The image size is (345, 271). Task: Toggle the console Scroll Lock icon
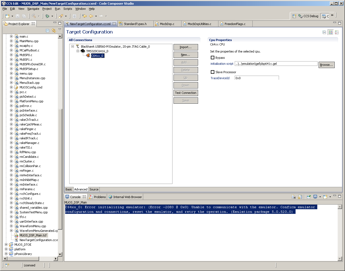(x=300, y=197)
